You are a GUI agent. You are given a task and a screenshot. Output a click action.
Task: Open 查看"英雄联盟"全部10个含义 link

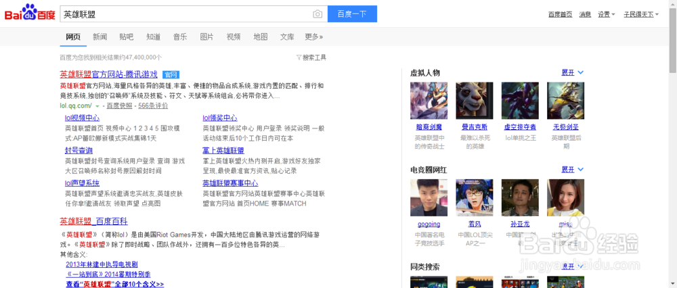pos(115,284)
